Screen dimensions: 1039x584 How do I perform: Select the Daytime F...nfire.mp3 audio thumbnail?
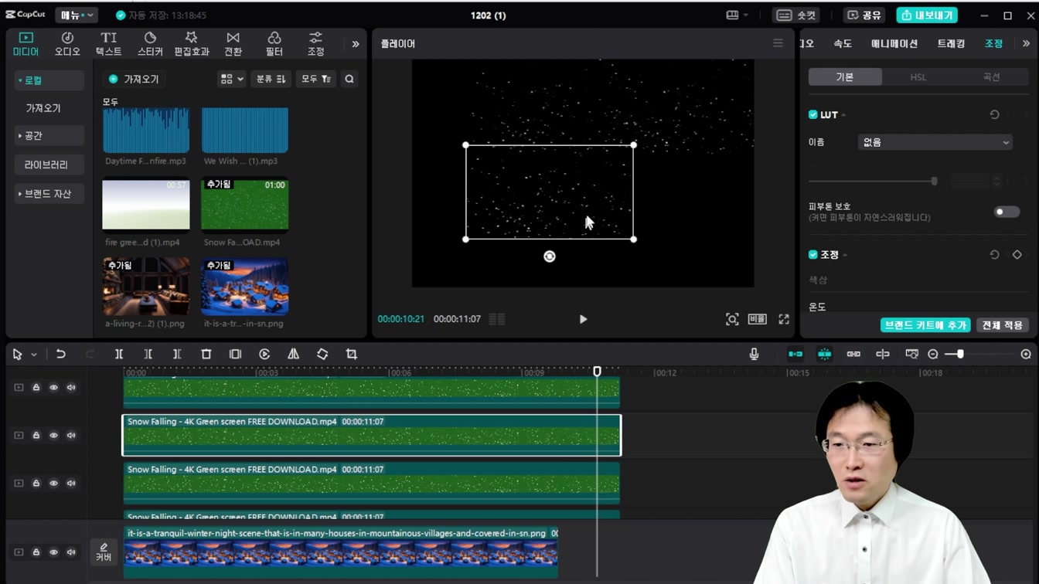tap(146, 131)
